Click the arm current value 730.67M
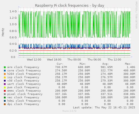Screen dimensions: 139x114 coord(61,67)
